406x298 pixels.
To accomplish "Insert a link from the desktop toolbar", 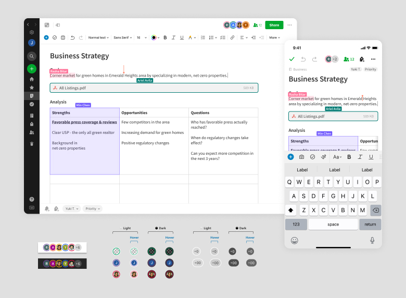I will click(232, 38).
